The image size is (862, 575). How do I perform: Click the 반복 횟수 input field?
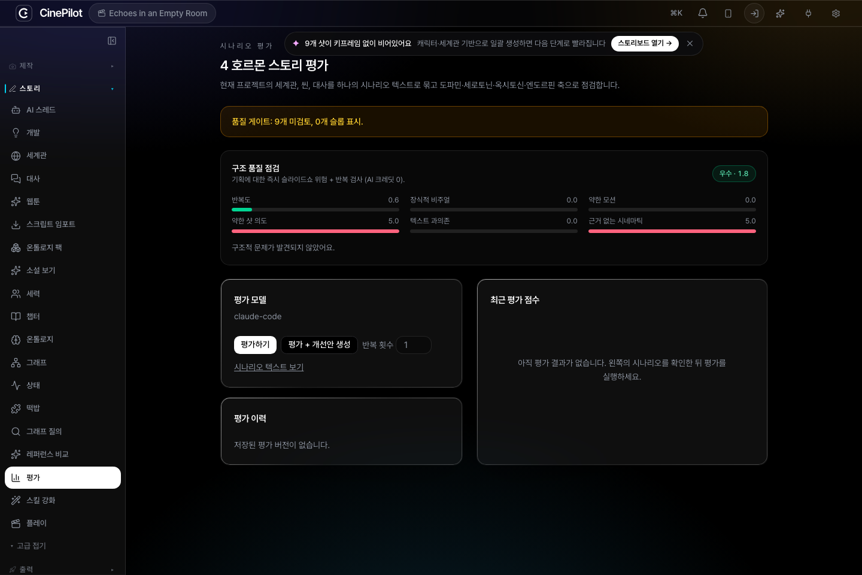click(414, 345)
